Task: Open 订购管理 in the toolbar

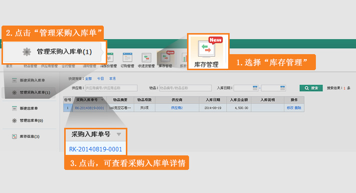Action: pyautogui.click(x=127, y=60)
